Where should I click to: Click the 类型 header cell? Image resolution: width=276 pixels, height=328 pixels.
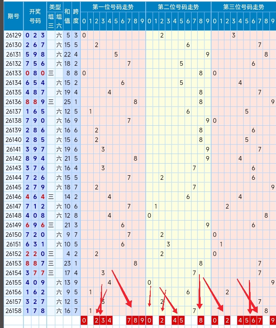pyautogui.click(x=55, y=7)
